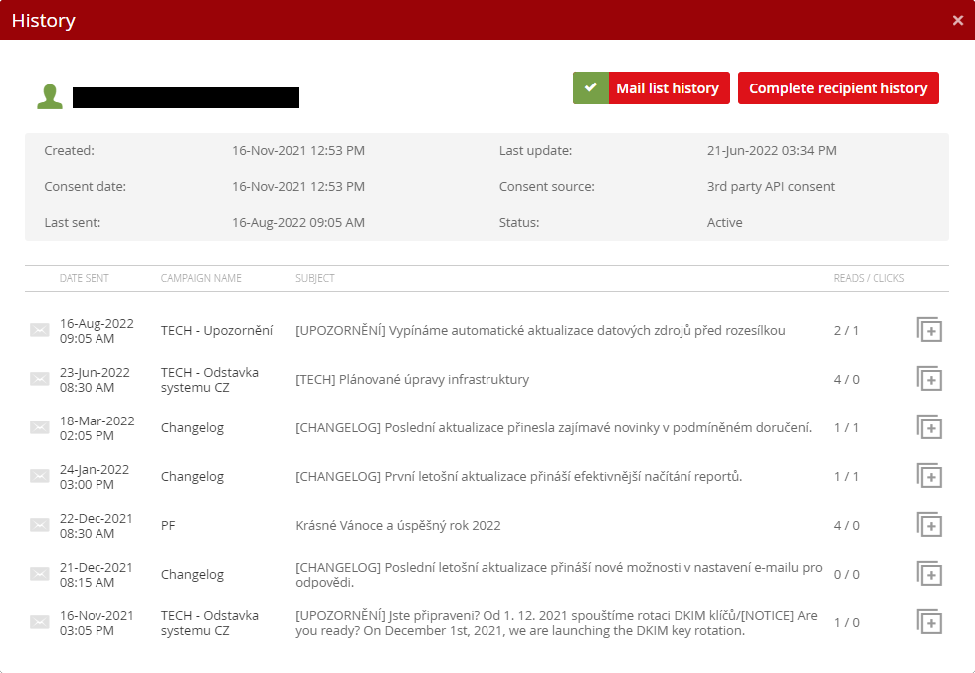Open copy icon for the 16-Nov-2021 campaign row

click(x=929, y=622)
